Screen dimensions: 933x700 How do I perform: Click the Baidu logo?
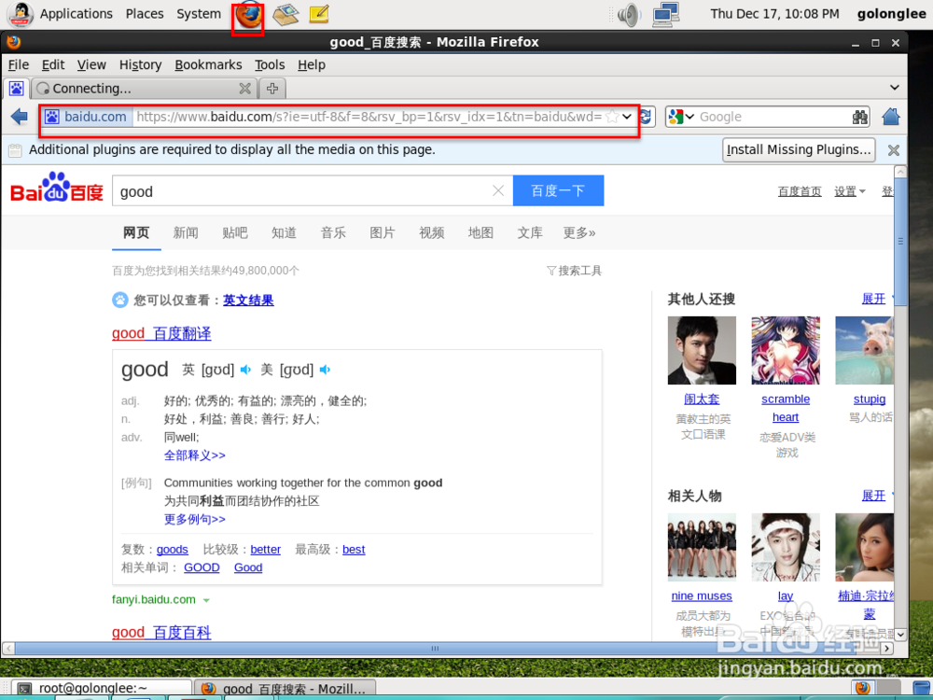tap(57, 189)
